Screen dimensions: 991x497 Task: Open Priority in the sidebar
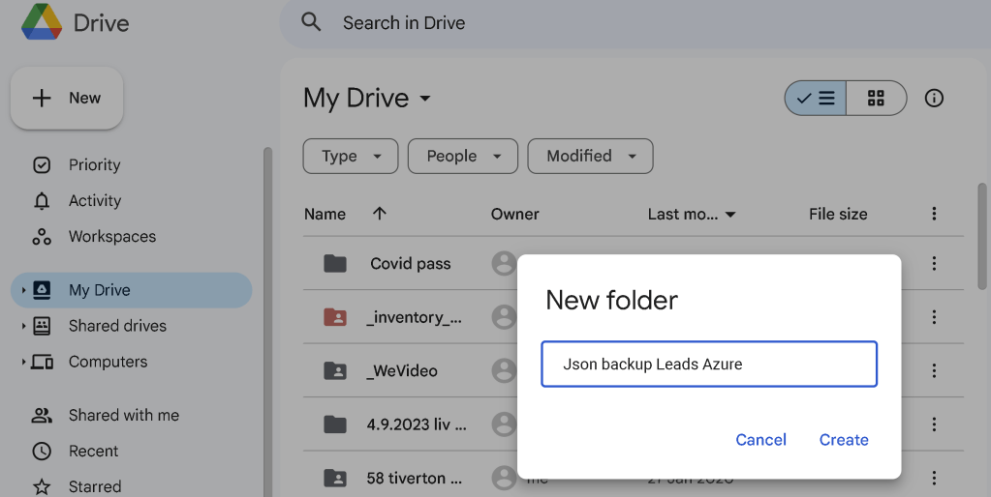click(94, 165)
